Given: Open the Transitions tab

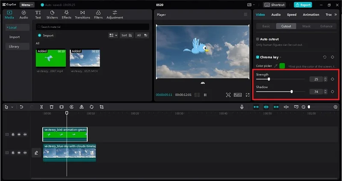Looking at the screenshot, I should pos(83,15).
